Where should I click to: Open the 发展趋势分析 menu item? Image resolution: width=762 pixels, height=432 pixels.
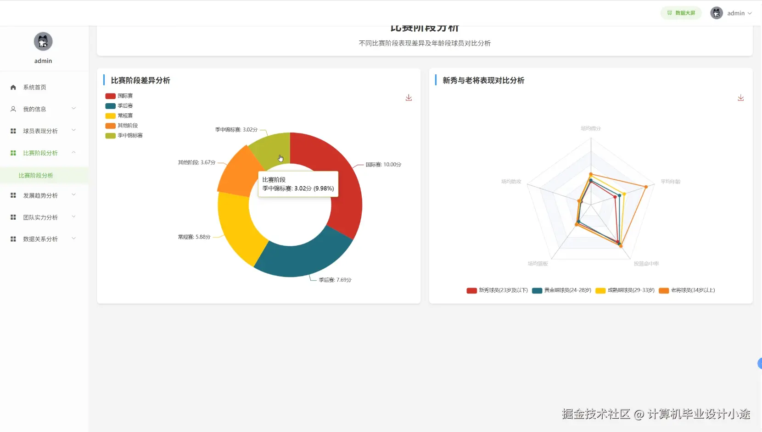(x=40, y=195)
